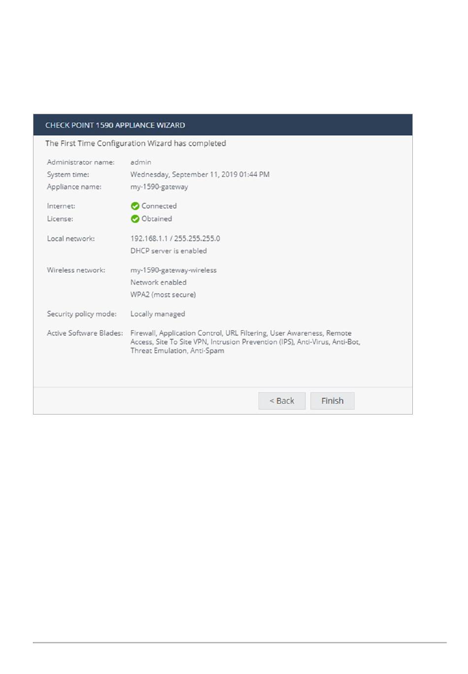
Task: Click the Wireless network label
Action: point(76,270)
